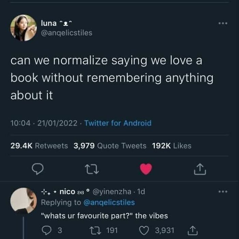Open more options on nico's reply

223,192
